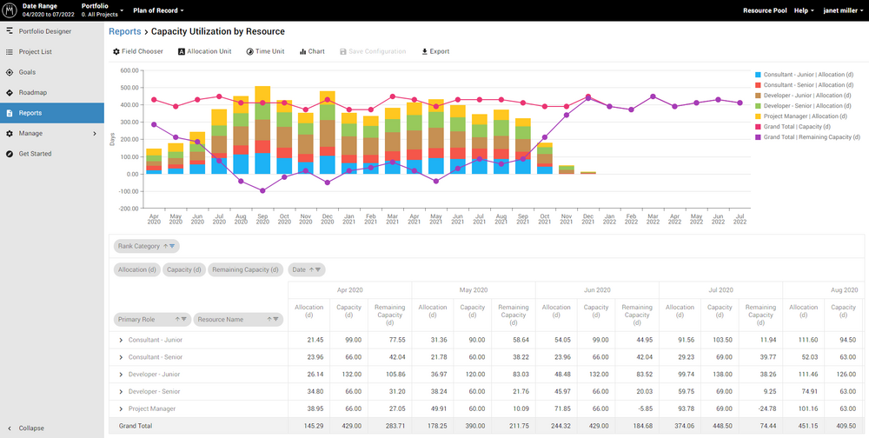Click the Get Started compass icon

[10, 154]
